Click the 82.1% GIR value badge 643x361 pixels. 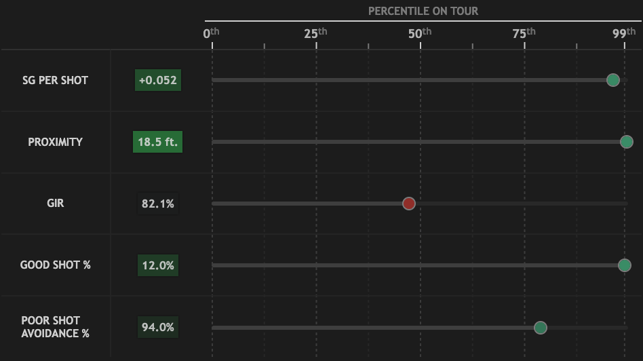[158, 204]
